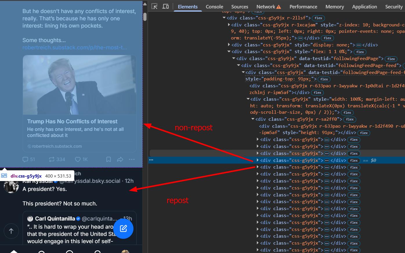Like the post with 1K hearts
Screen dimensions: 405x253
(x=81, y=159)
